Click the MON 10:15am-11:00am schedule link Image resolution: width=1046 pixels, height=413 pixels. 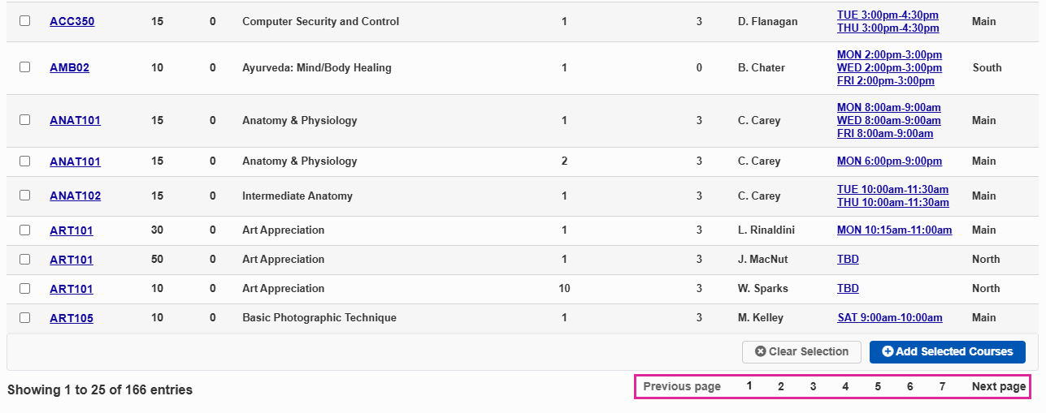click(894, 230)
